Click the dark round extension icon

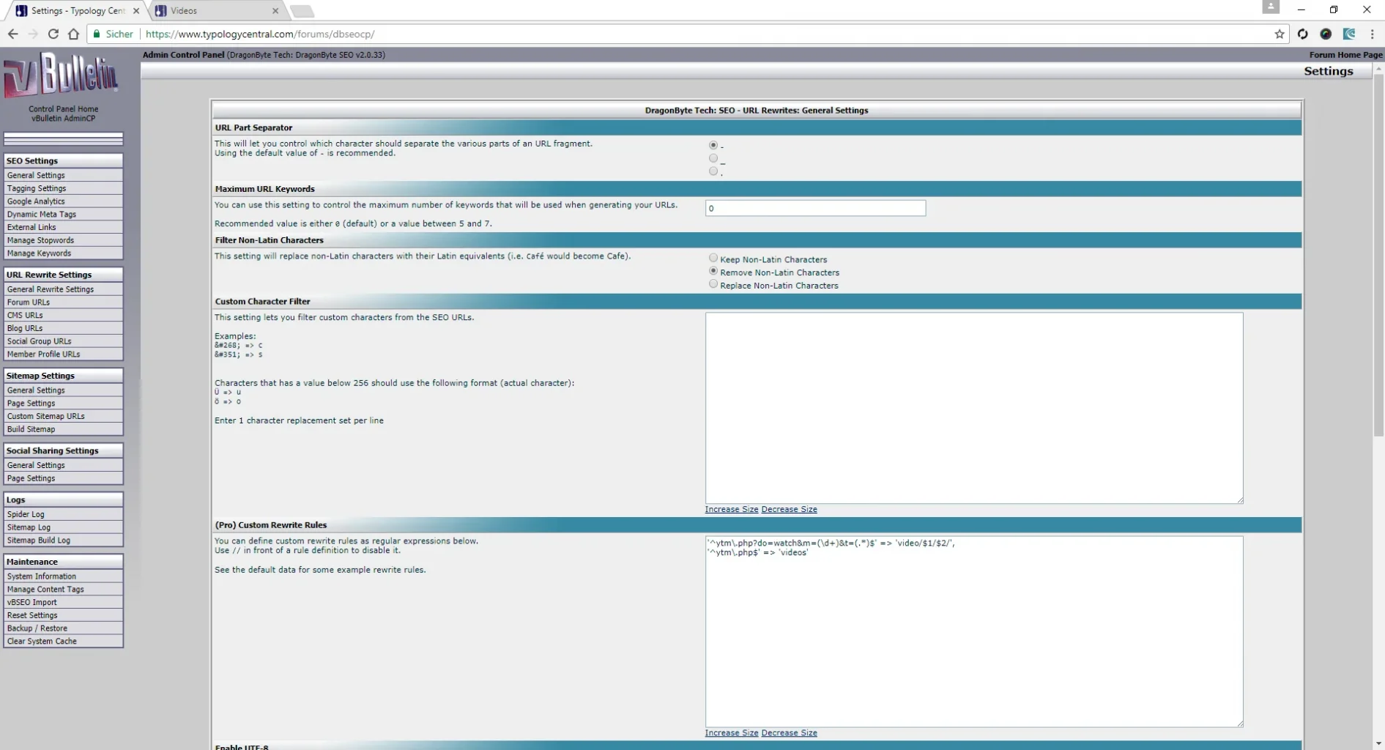tap(1326, 34)
